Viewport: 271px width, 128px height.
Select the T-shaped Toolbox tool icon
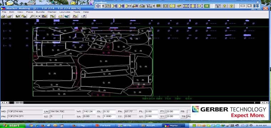click(218, 6)
